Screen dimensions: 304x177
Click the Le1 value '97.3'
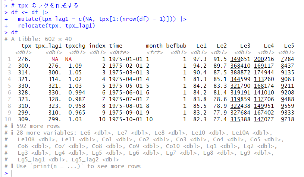pyautogui.click(x=200, y=59)
